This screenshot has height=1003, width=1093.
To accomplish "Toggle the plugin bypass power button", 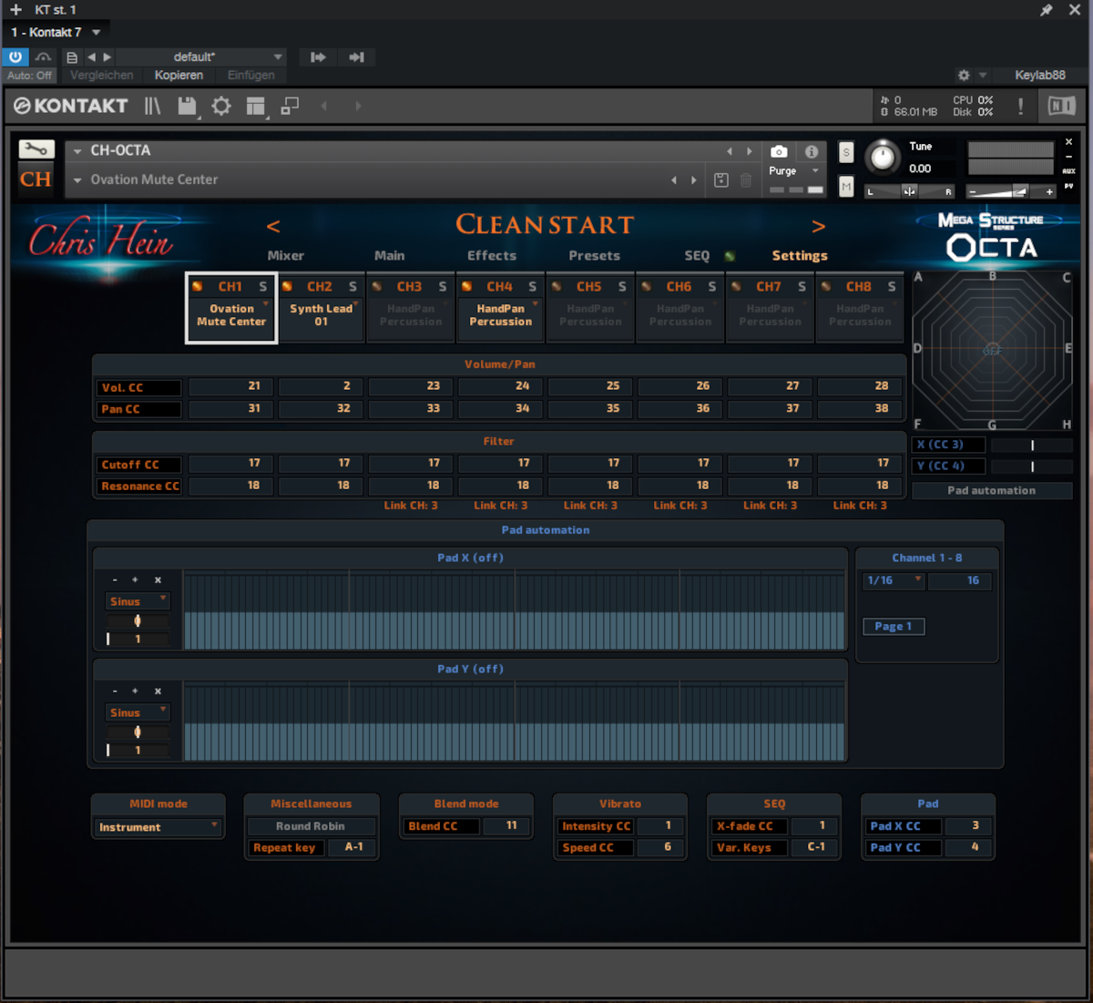I will (15, 57).
